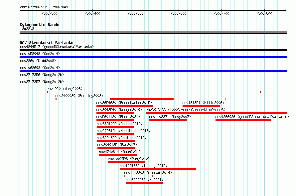Screen dimensions: 296x196
Task: Select the red bar under nsv1071862 (Thareja2015)
Action: point(158,169)
